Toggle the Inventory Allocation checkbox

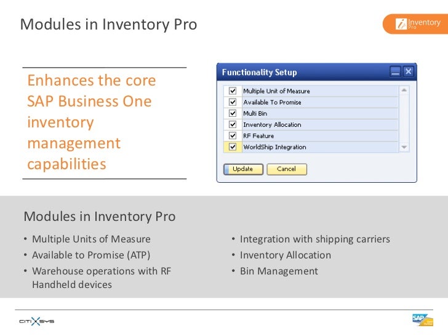[233, 124]
